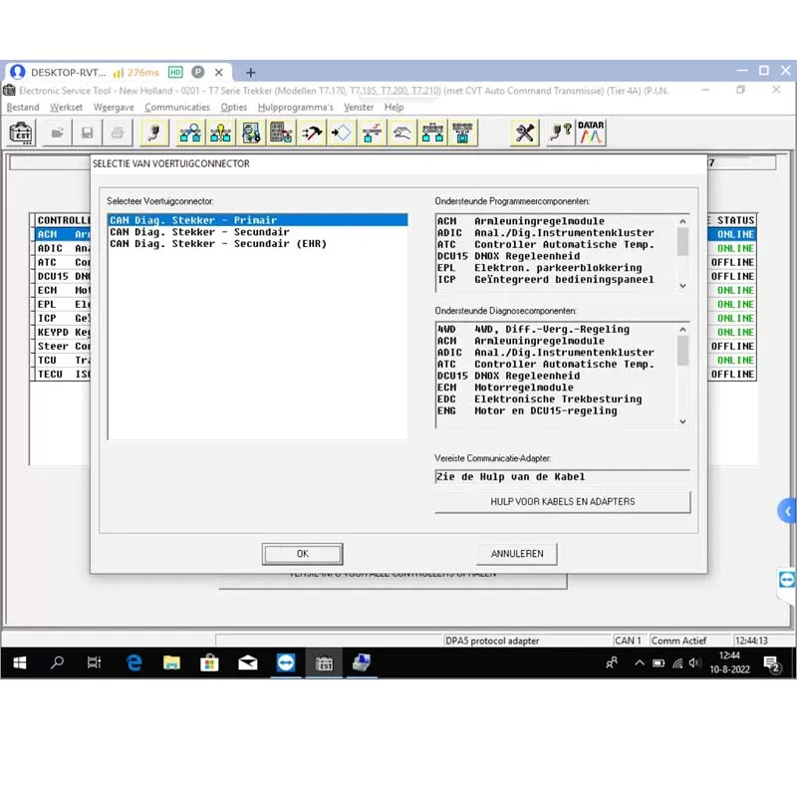
Task: Click the connector plug toolbar icon
Action: [x=154, y=133]
